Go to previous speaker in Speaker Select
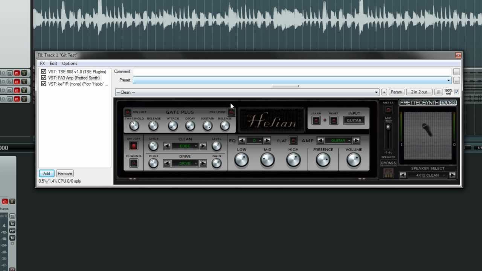The width and height of the screenshot is (482, 271). [403, 175]
